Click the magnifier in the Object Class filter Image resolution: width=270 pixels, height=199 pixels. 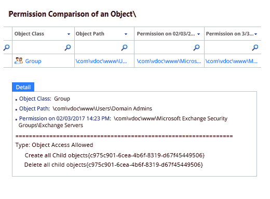pyautogui.click(x=67, y=47)
